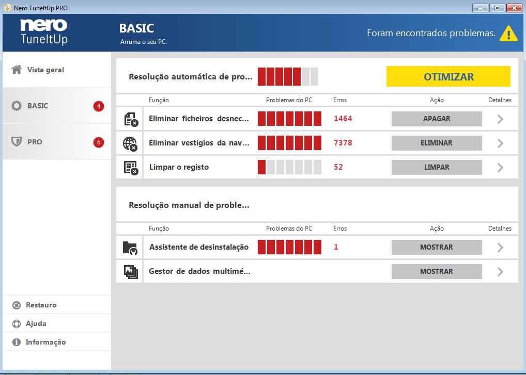Click the Eliminar vestígios globe icon

(x=129, y=143)
